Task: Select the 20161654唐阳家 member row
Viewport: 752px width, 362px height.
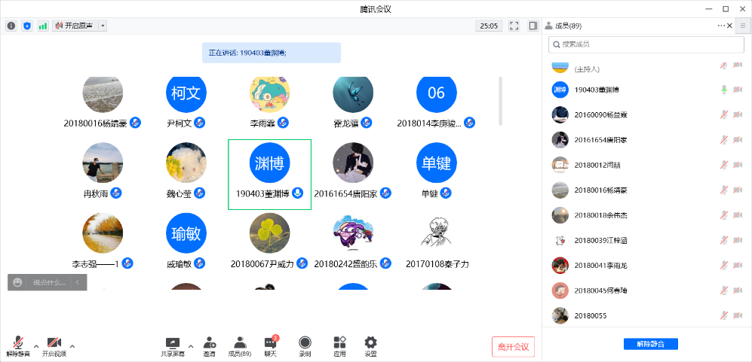Action: [x=647, y=140]
